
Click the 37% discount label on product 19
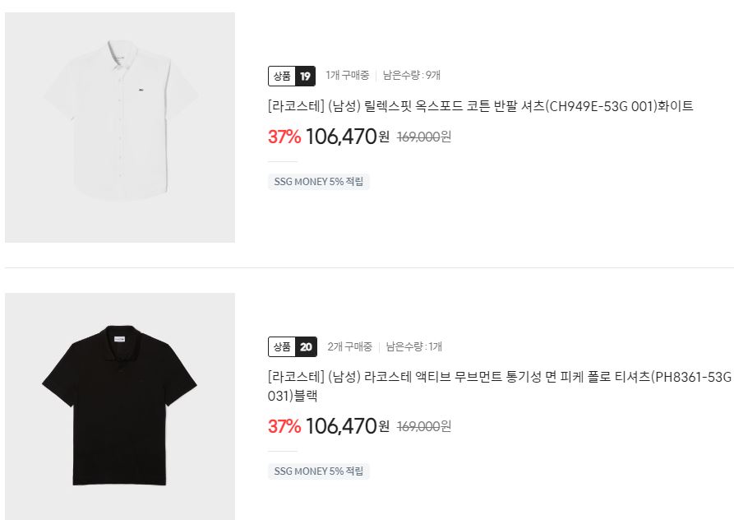tap(284, 137)
